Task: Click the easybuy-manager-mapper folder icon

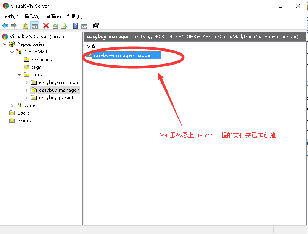Action: tap(89, 55)
